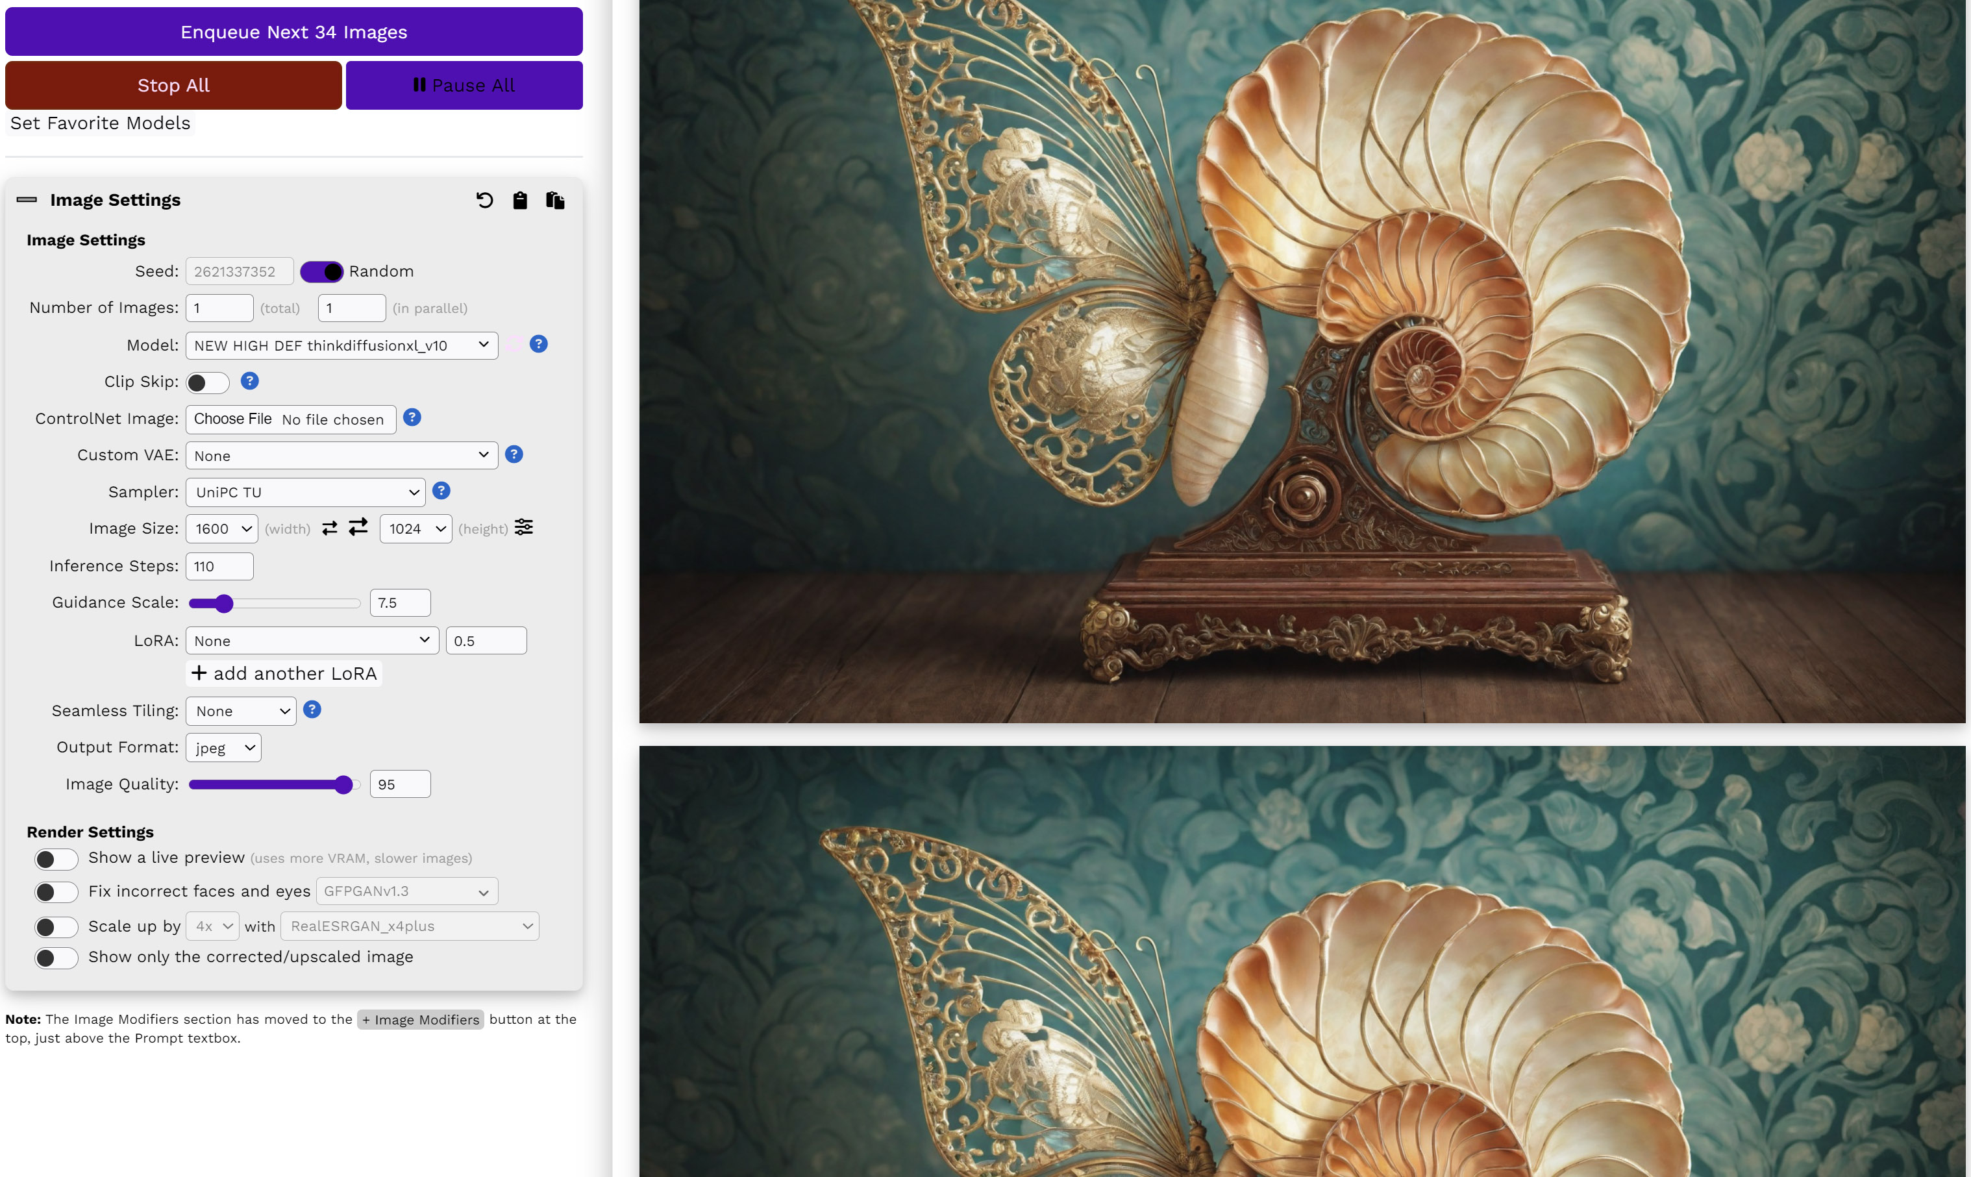
Task: Click the Image Quality value field 95
Action: coord(401,784)
